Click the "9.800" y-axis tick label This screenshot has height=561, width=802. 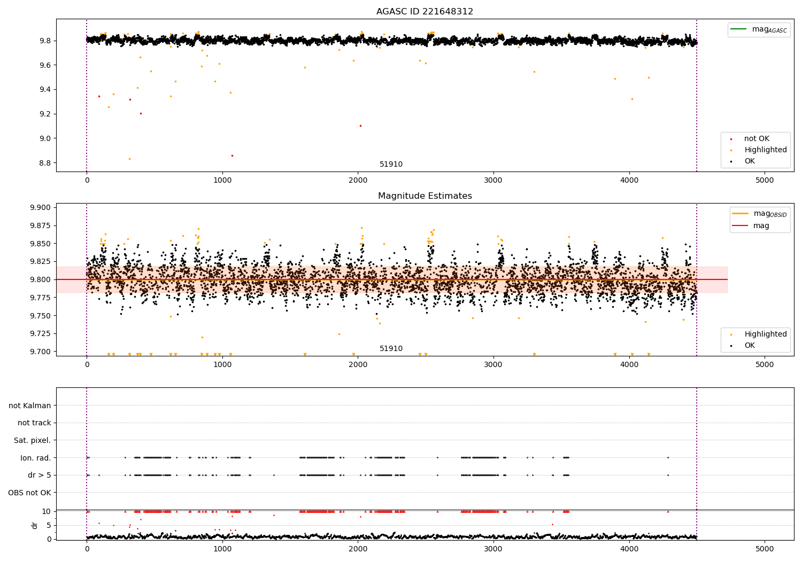[x=40, y=279]
